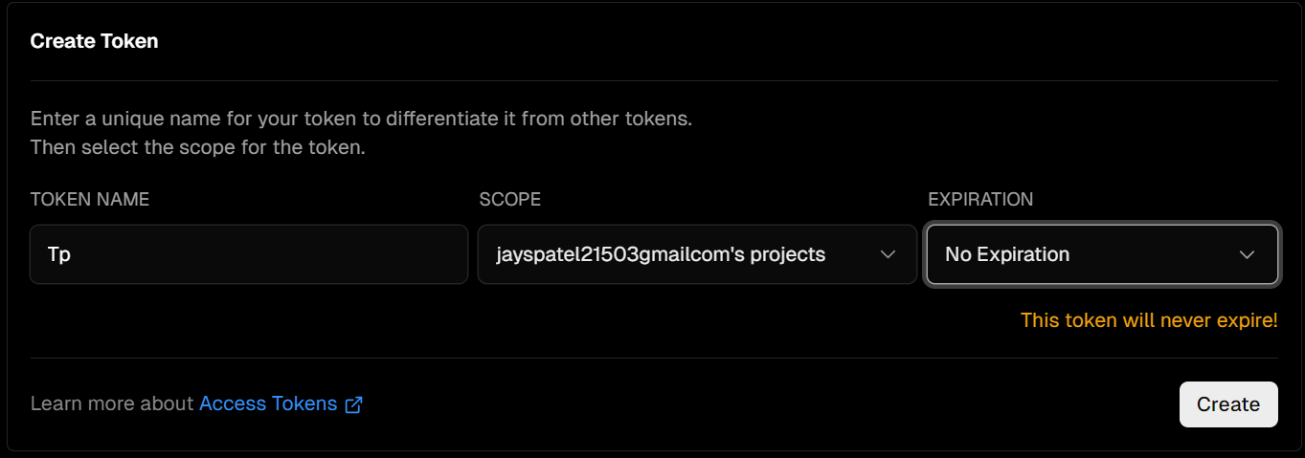The image size is (1305, 458).
Task: Click the Expiration dropdown chevron arrow
Action: tap(1247, 254)
